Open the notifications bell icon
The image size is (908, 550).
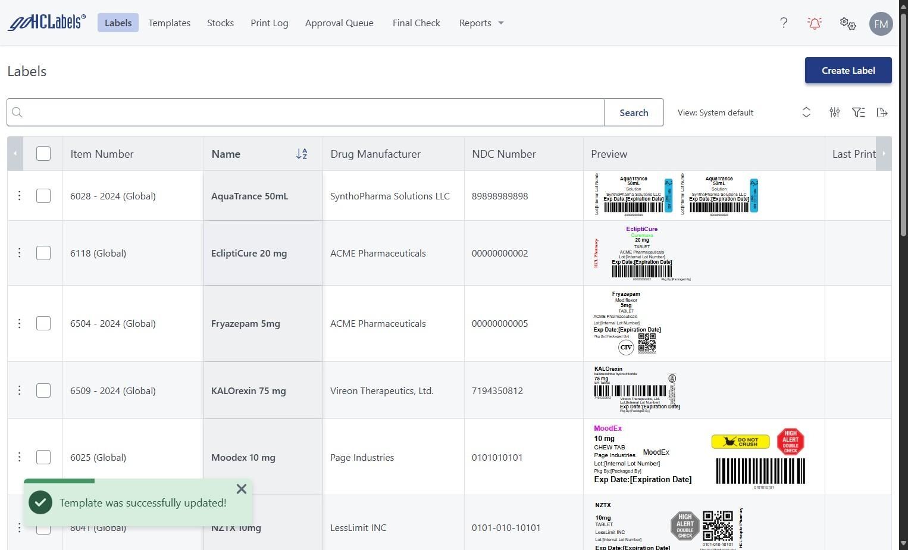[815, 23]
